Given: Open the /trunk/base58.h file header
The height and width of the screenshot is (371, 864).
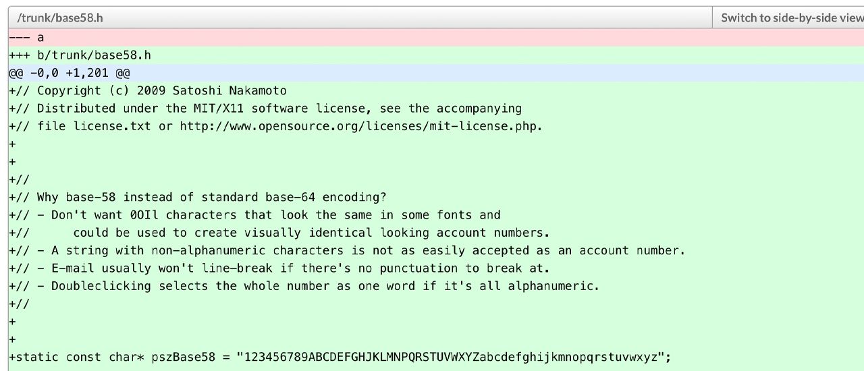Looking at the screenshot, I should (x=60, y=18).
